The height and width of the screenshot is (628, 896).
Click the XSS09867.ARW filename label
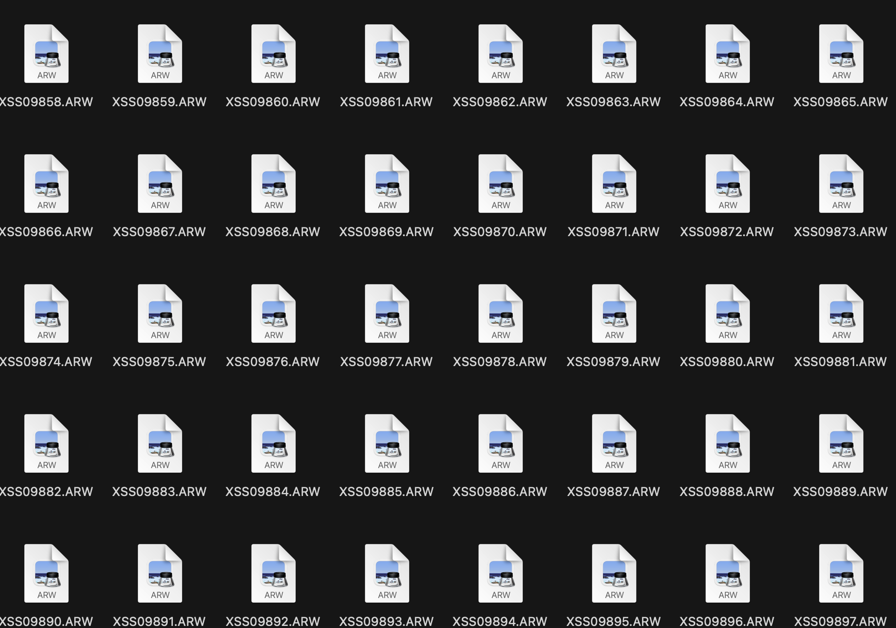(x=159, y=232)
